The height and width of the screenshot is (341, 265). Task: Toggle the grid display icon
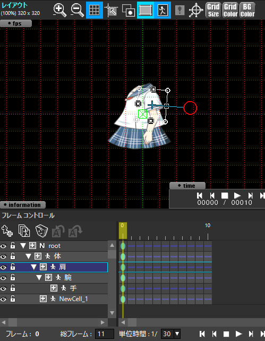point(95,10)
